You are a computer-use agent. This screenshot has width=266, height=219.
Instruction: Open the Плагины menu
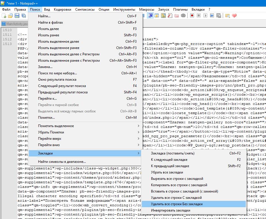point(180,10)
